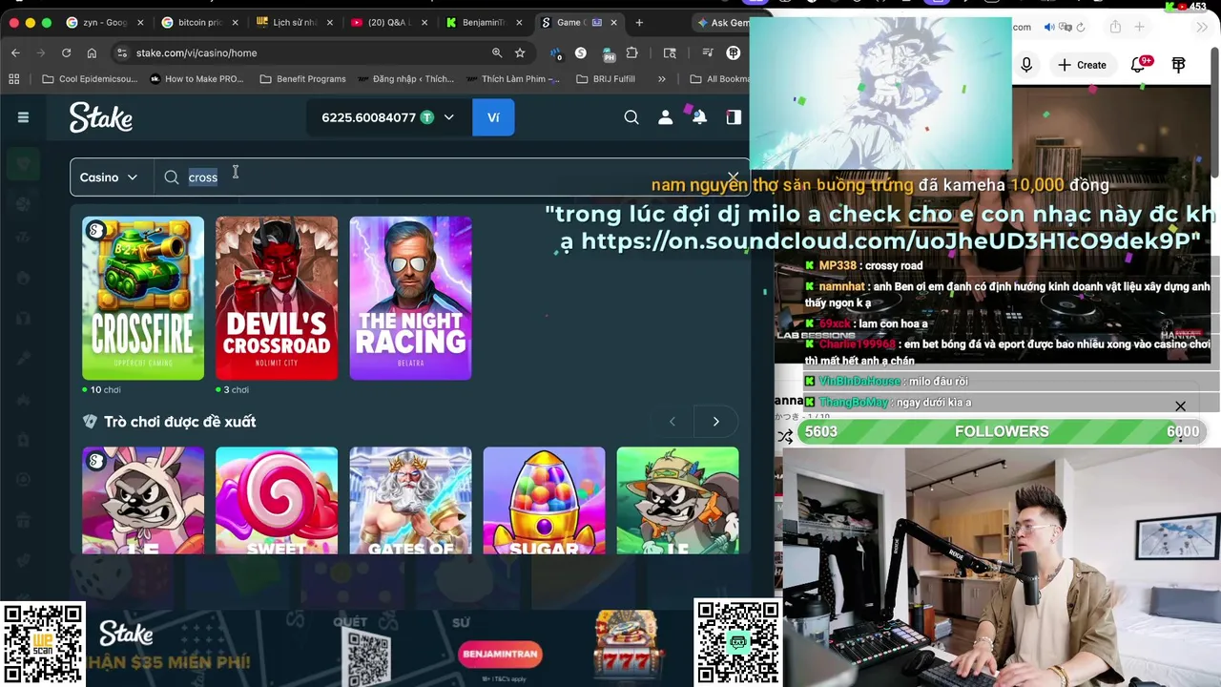Open How to Make PRO bookmark
The width and height of the screenshot is (1221, 687).
pyautogui.click(x=197, y=79)
